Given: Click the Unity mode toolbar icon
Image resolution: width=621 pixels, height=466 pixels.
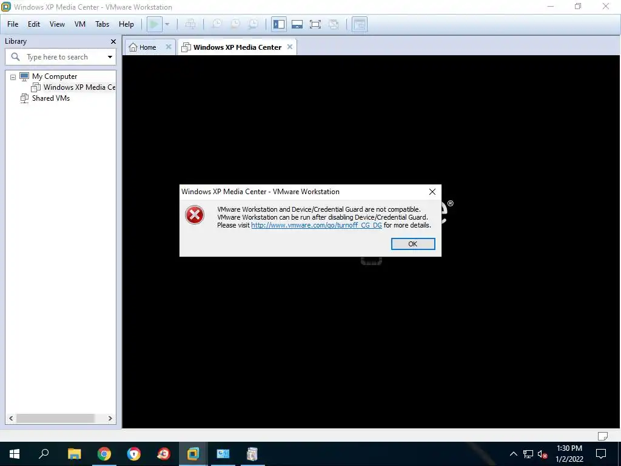Looking at the screenshot, I should click(334, 24).
